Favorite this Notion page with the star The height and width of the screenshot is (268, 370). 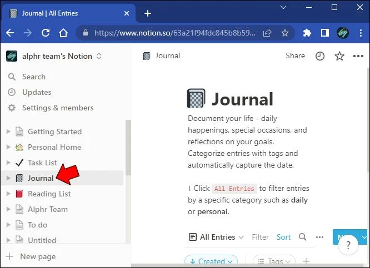click(x=339, y=56)
